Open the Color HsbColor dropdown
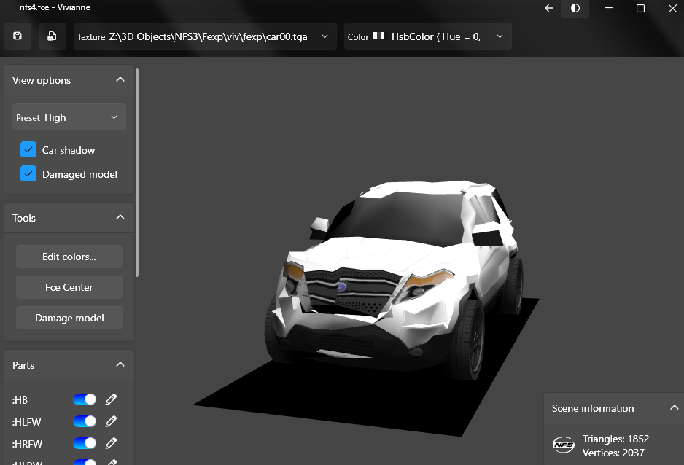 (427, 36)
